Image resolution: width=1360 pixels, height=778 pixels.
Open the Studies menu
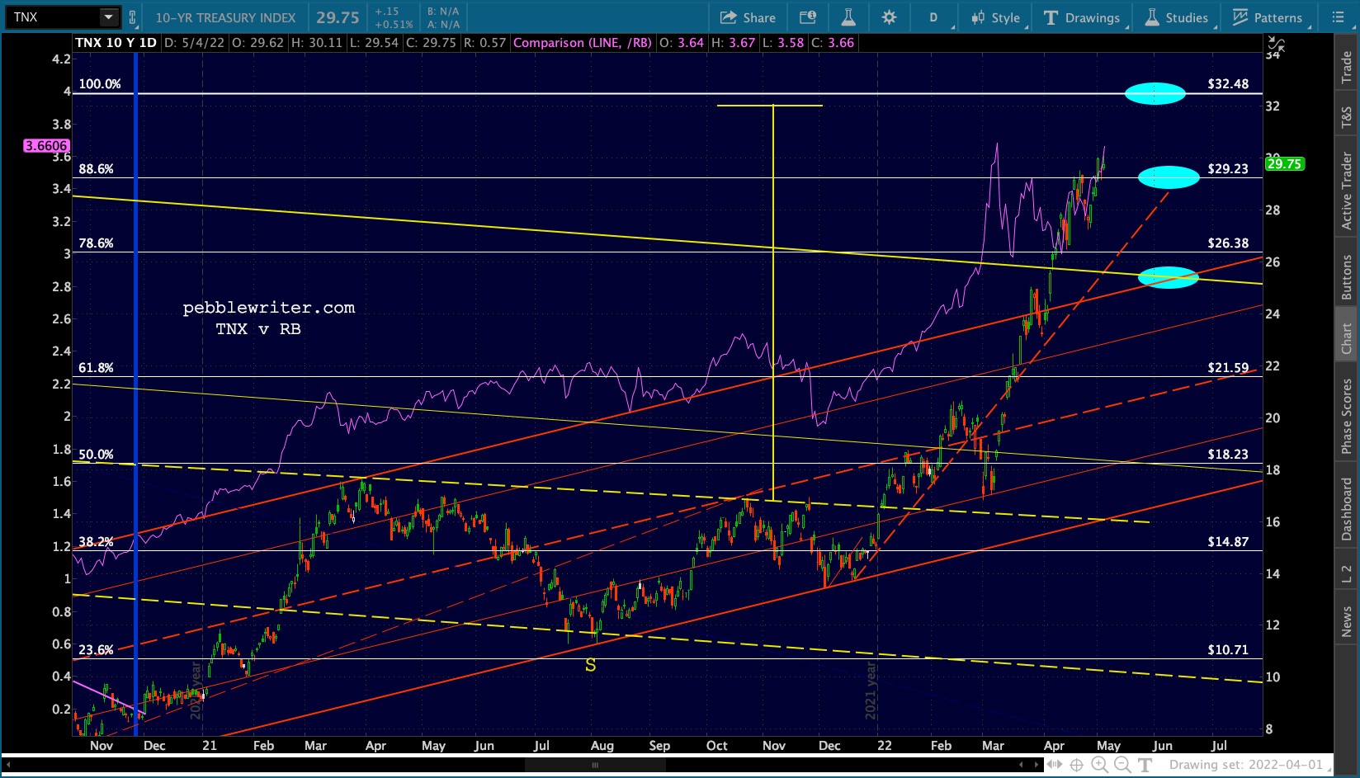(1178, 17)
